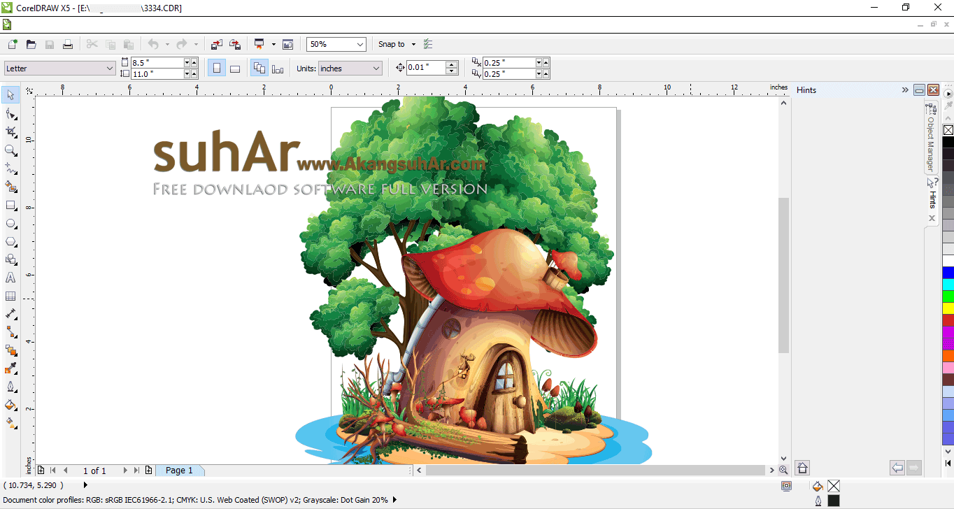Open the Undo history dropdown arrow
The image size is (954, 509).
tap(167, 44)
